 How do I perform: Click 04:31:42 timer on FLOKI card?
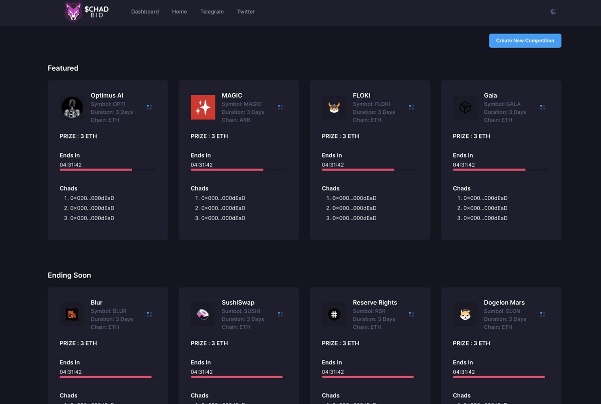pyautogui.click(x=333, y=165)
